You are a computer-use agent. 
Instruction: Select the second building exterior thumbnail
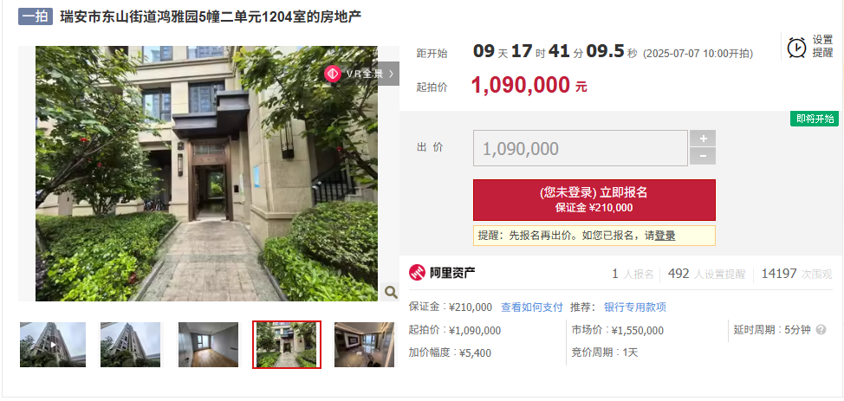tap(130, 345)
